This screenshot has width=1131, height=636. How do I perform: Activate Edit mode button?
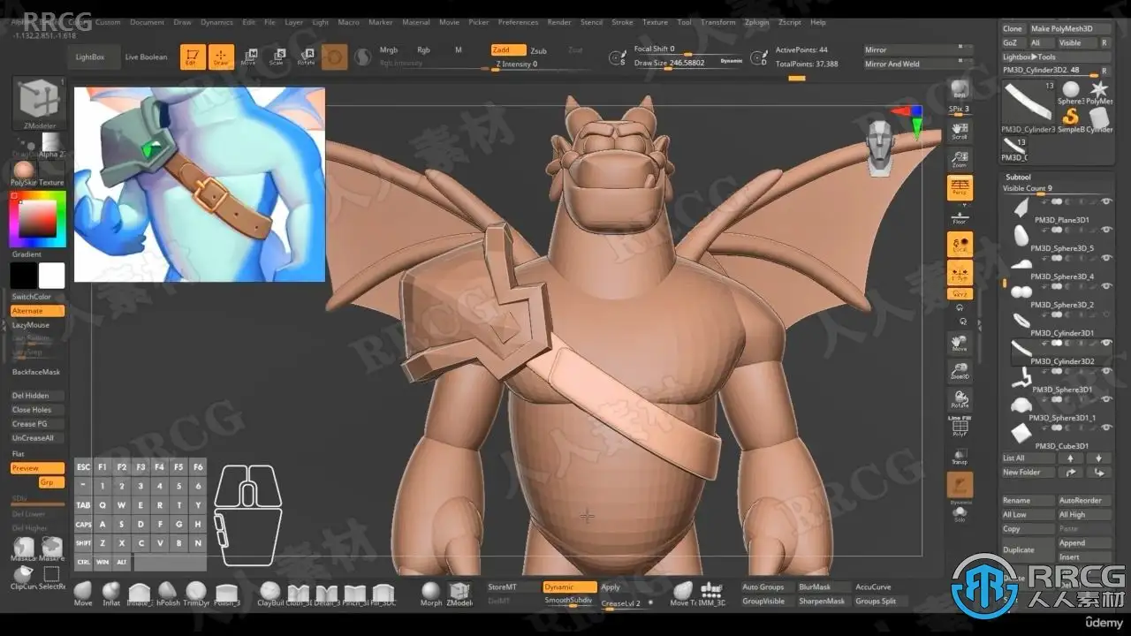(x=192, y=57)
